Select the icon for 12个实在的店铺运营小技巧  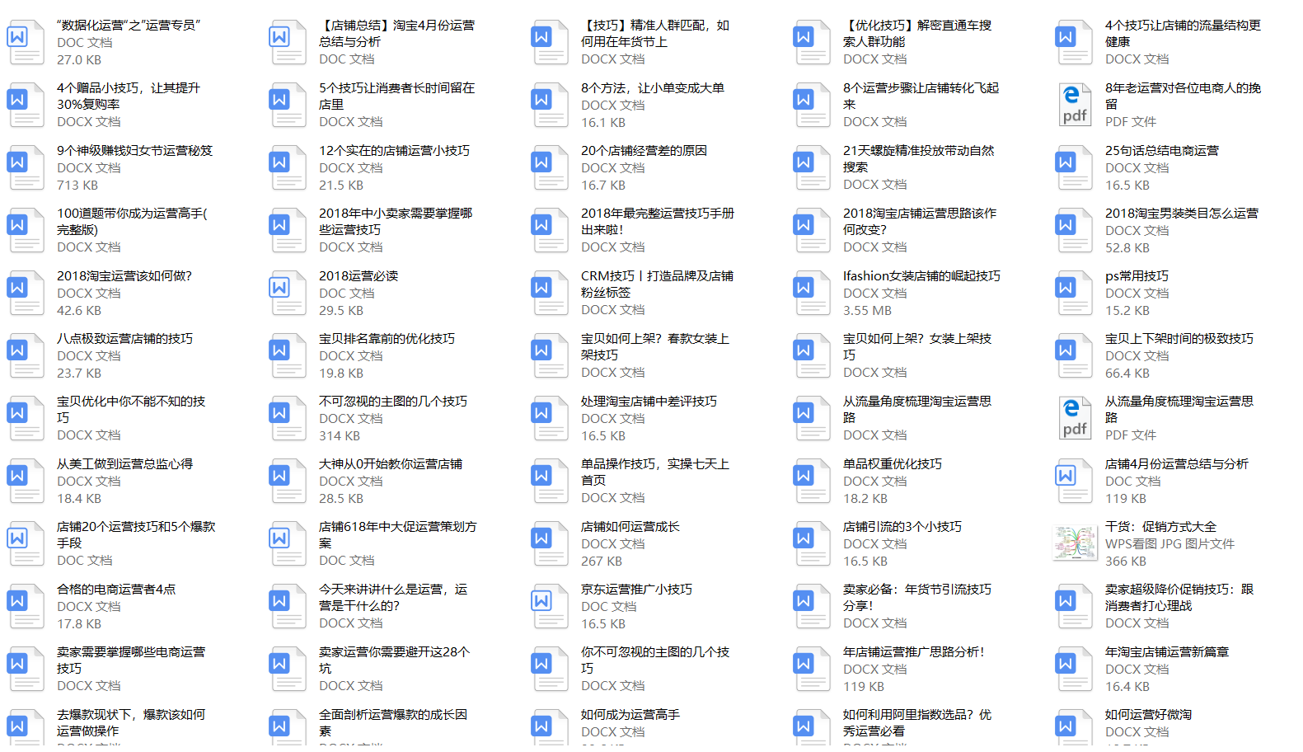(x=288, y=167)
